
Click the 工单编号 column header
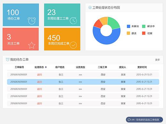(x=19, y=67)
